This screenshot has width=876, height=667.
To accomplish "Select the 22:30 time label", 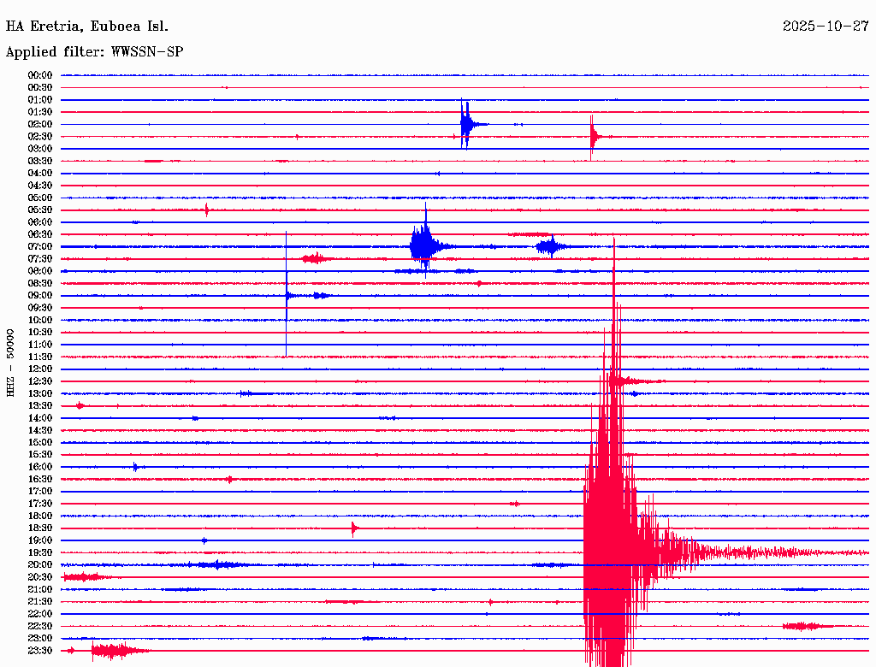I will 40,626.
